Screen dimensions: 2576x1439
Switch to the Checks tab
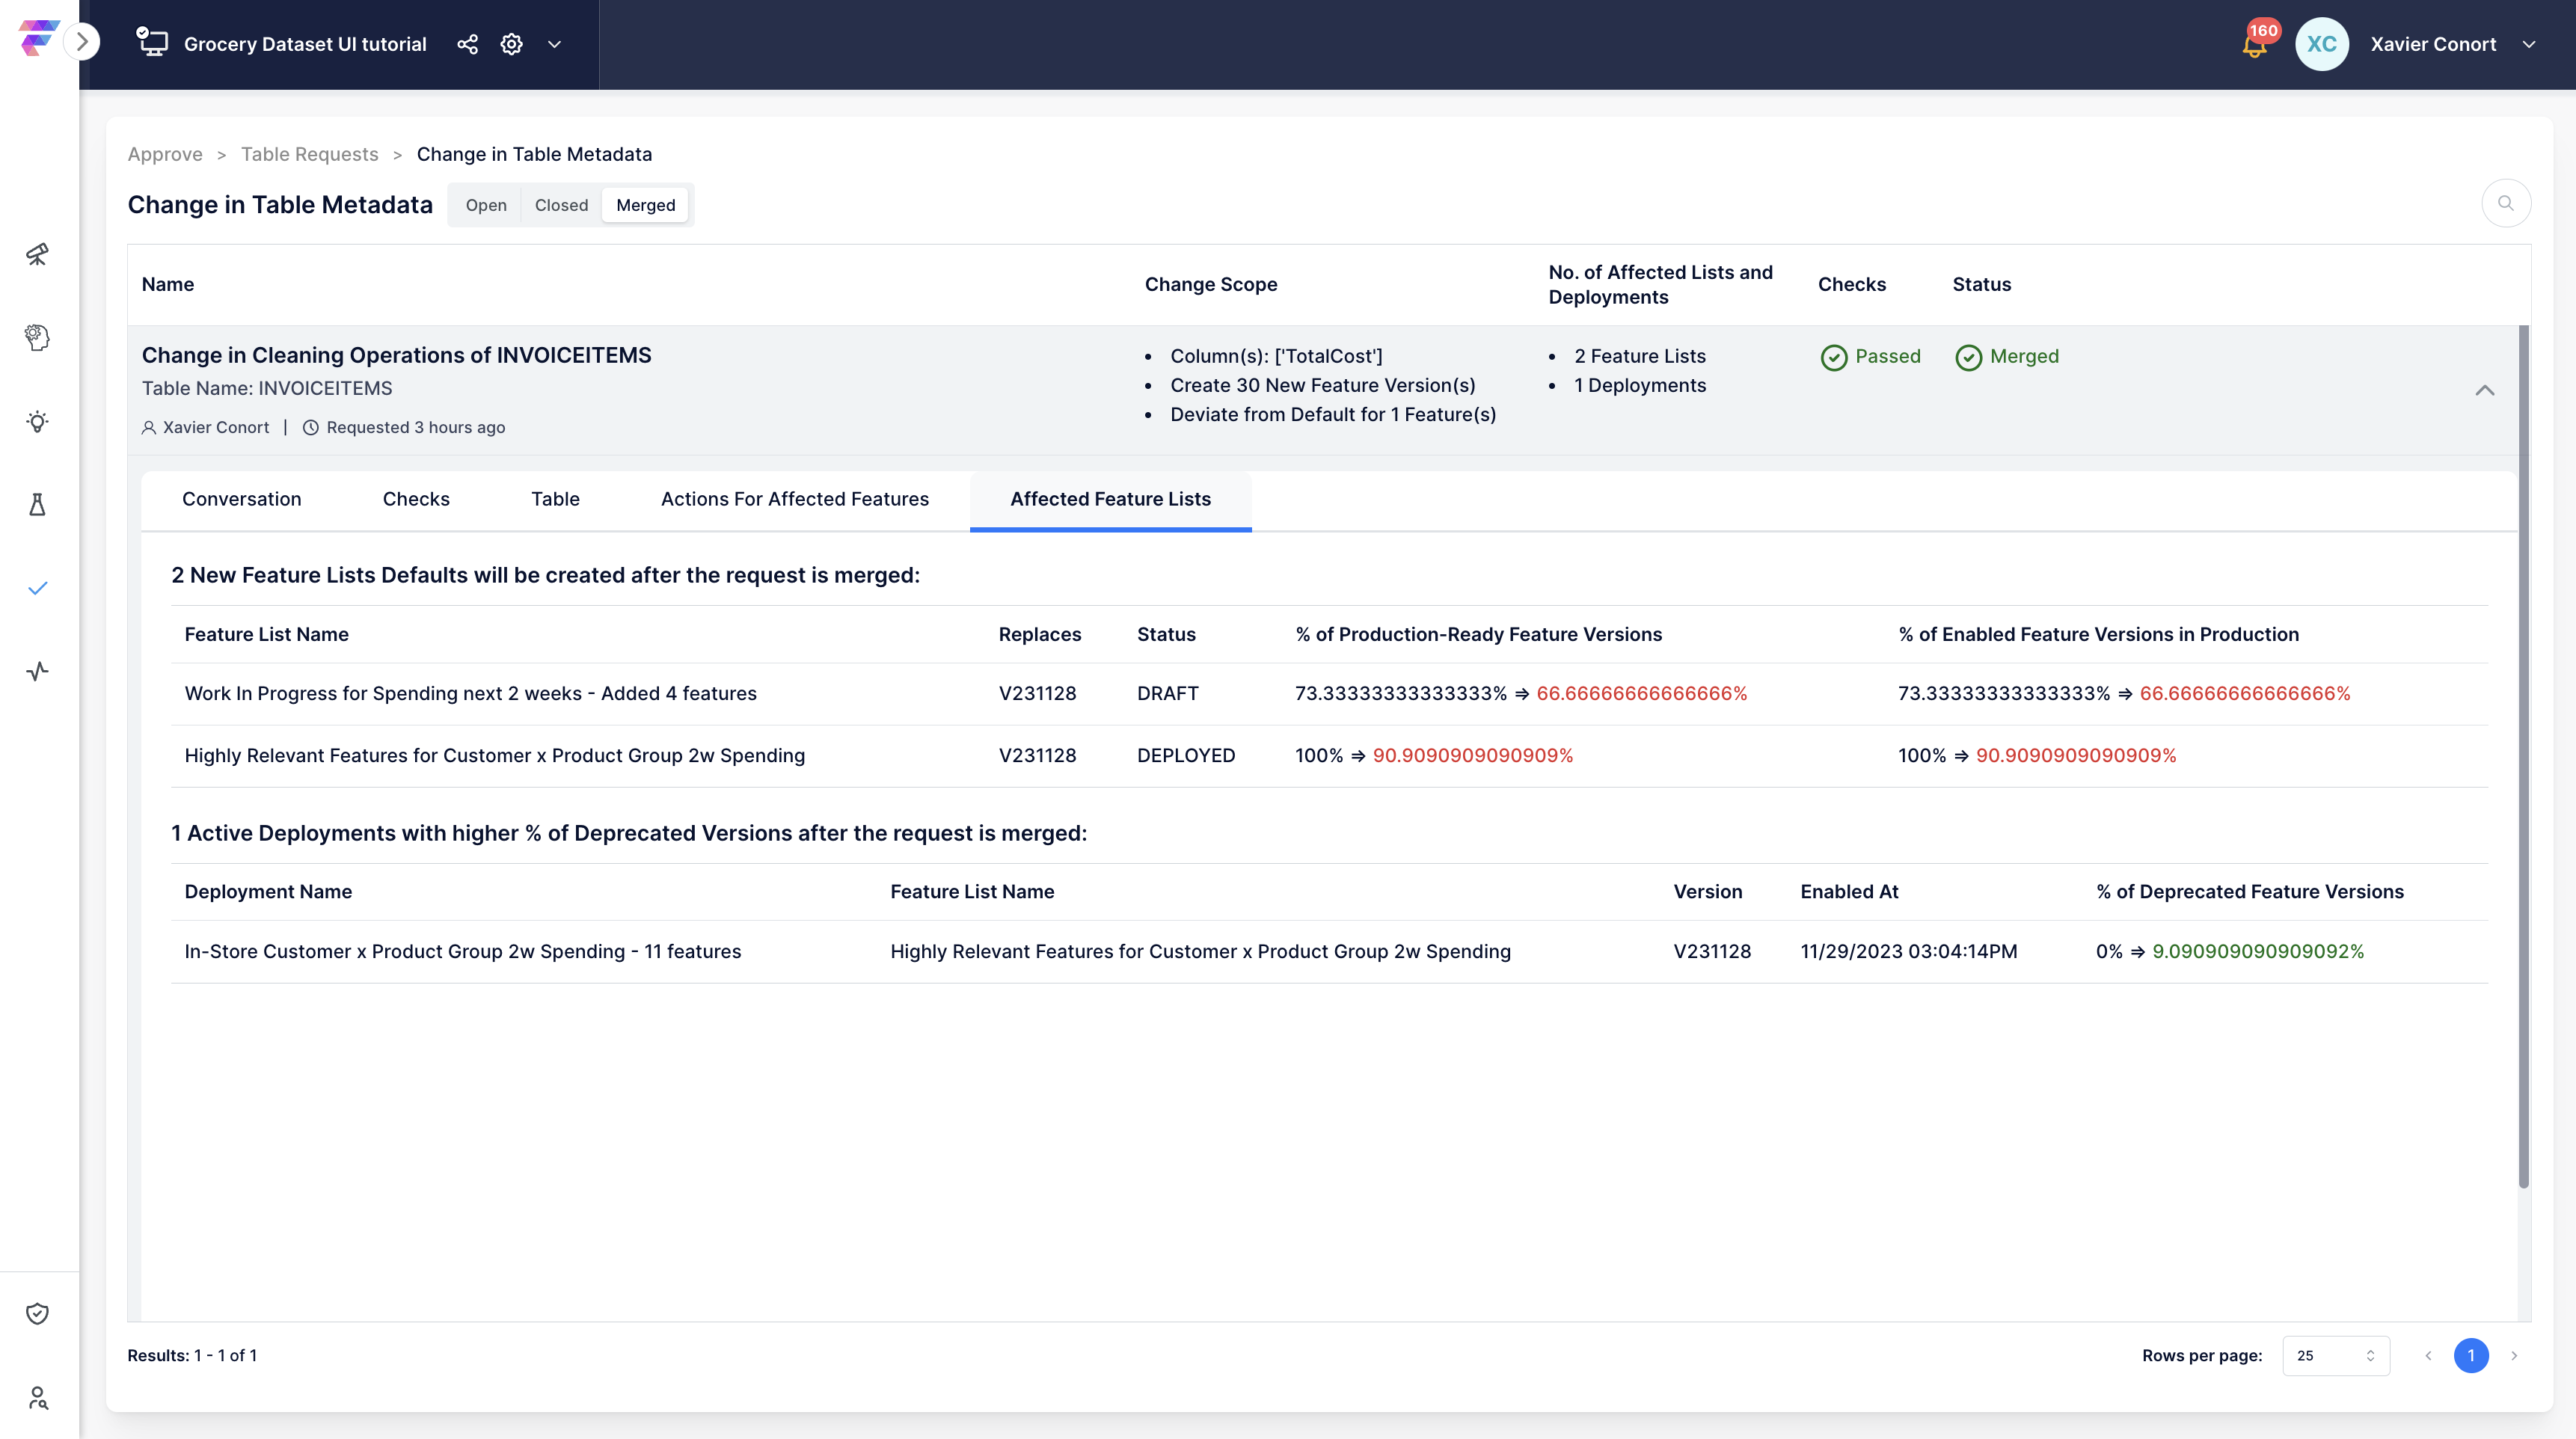point(416,499)
